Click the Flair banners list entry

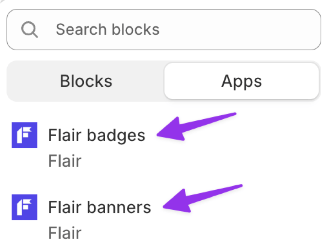(x=99, y=207)
